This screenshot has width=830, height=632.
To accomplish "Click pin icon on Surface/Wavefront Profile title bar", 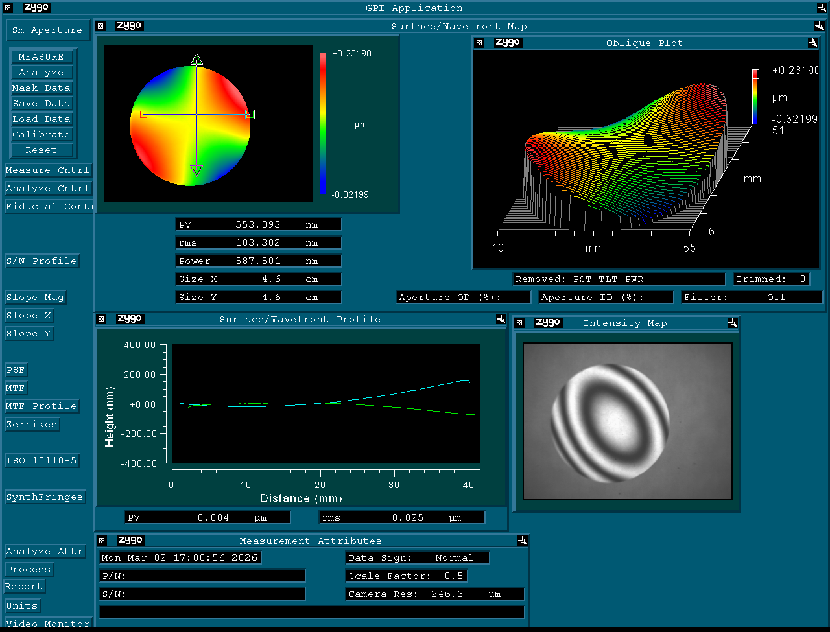I will 501,319.
